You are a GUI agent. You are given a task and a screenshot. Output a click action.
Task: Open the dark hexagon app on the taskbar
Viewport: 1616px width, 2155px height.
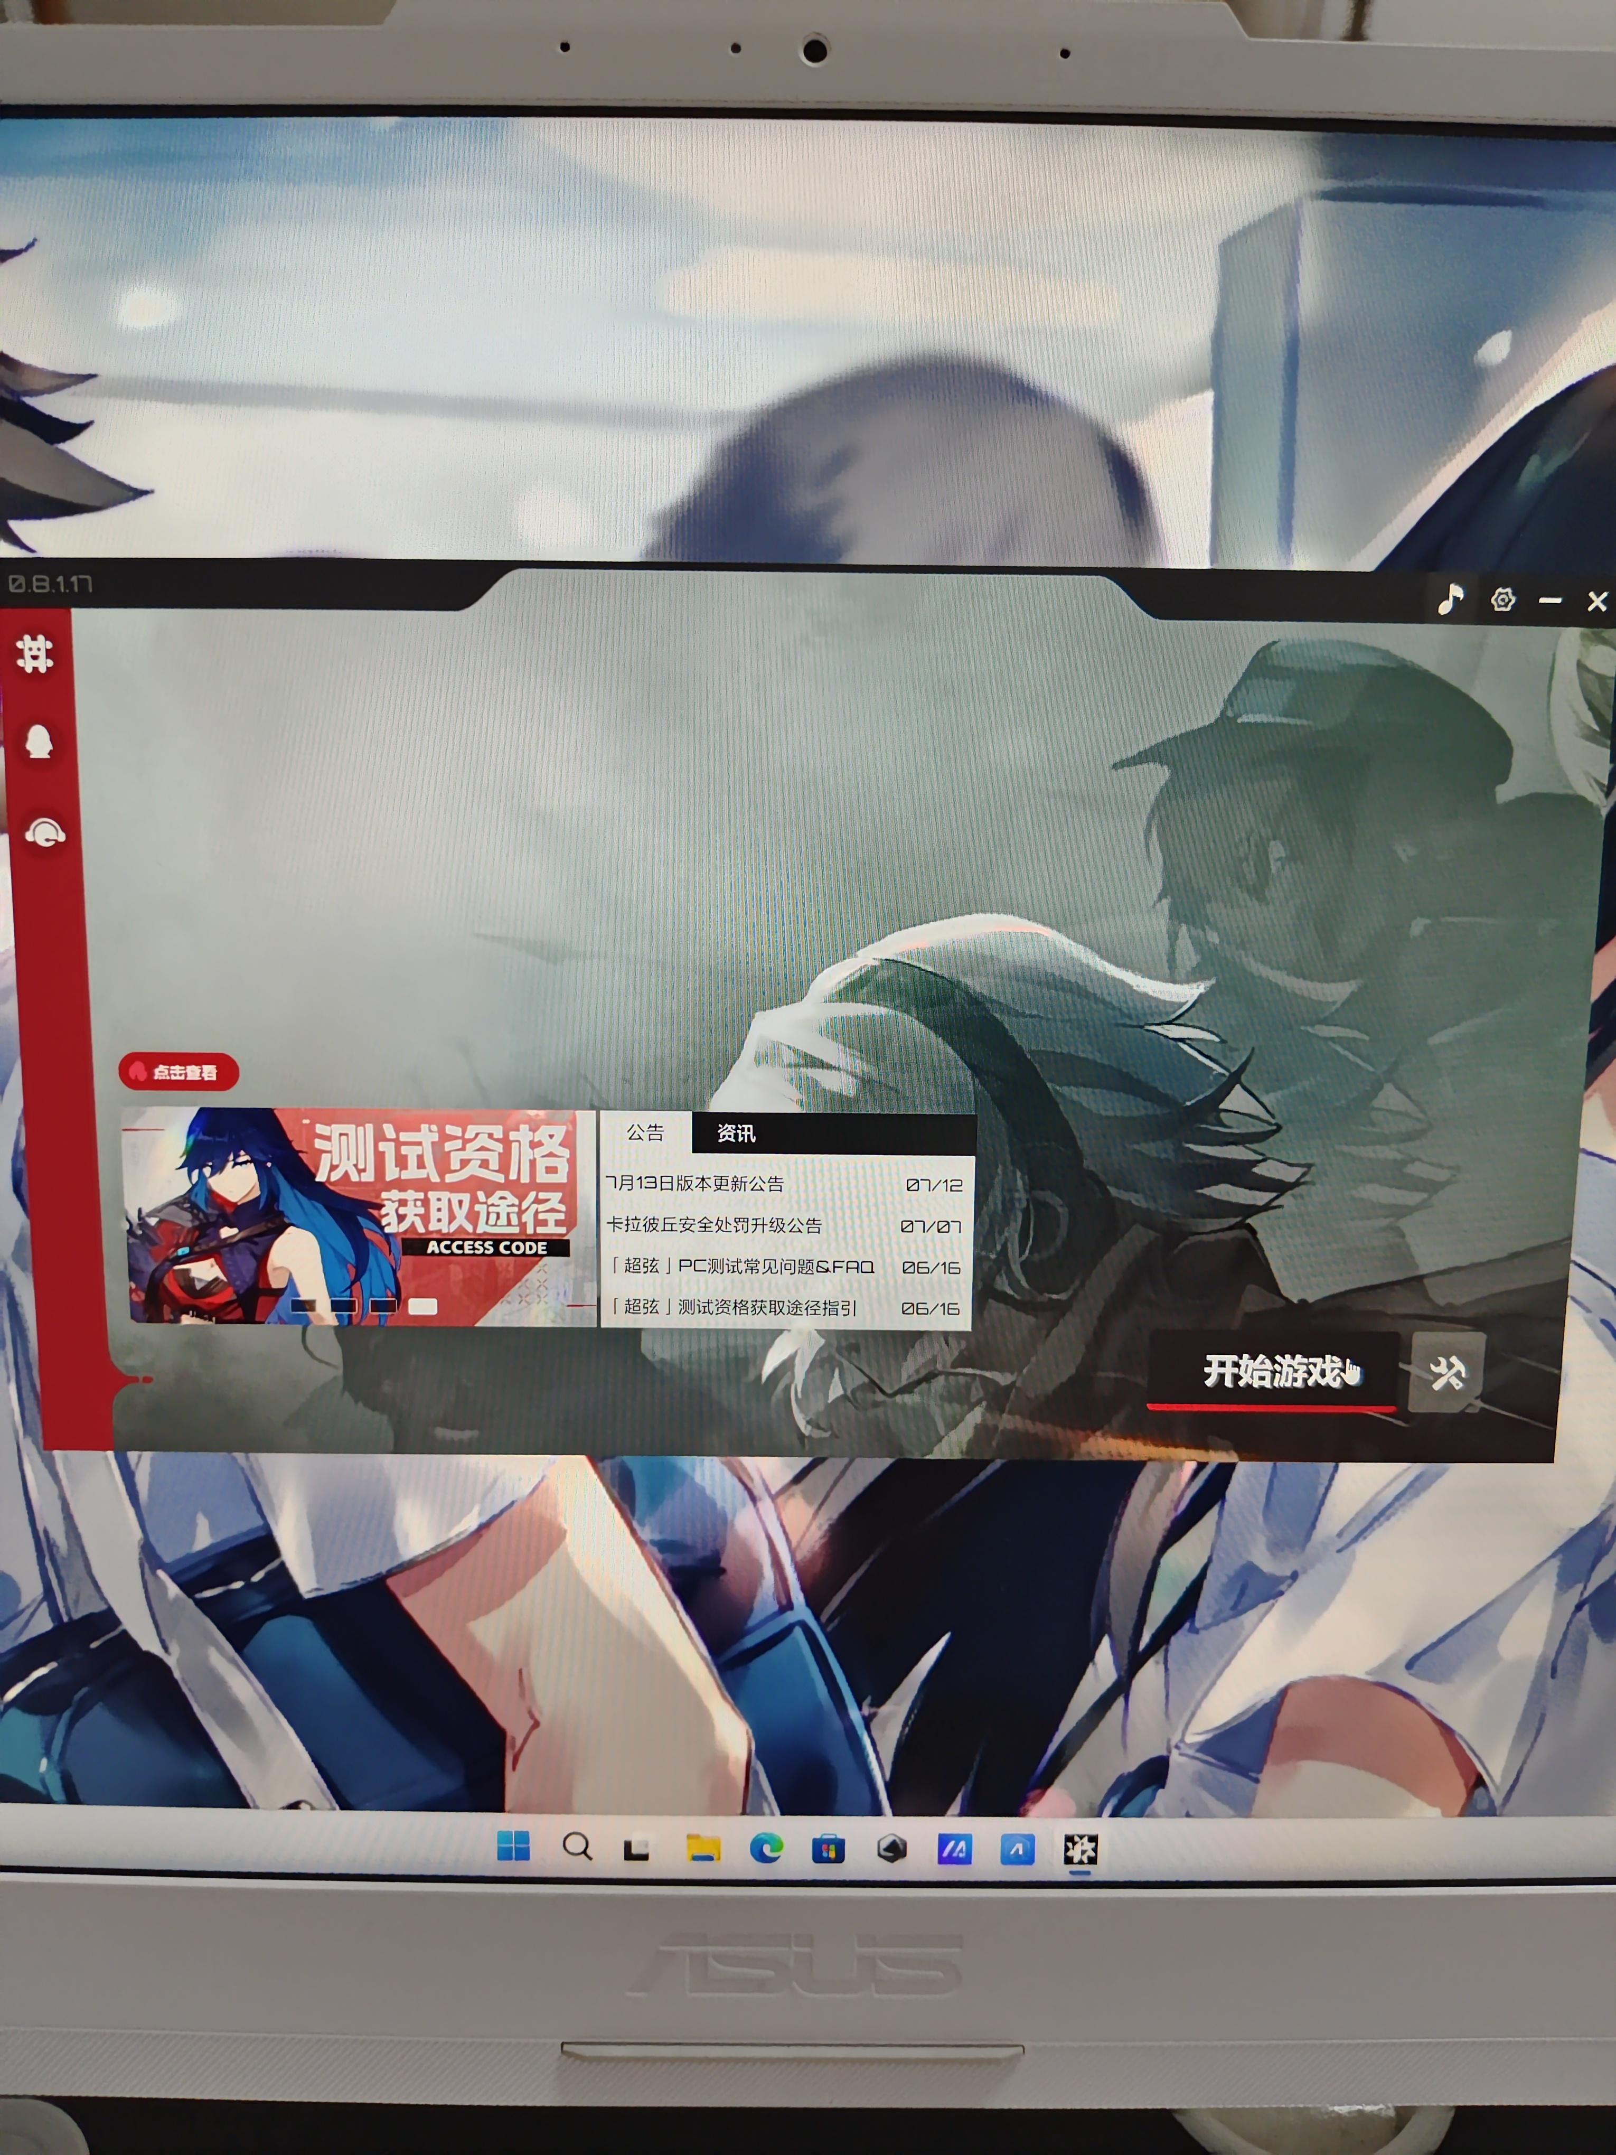[891, 1848]
